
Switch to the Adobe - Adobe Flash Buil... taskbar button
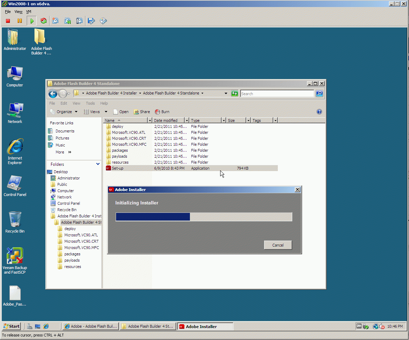click(91, 326)
